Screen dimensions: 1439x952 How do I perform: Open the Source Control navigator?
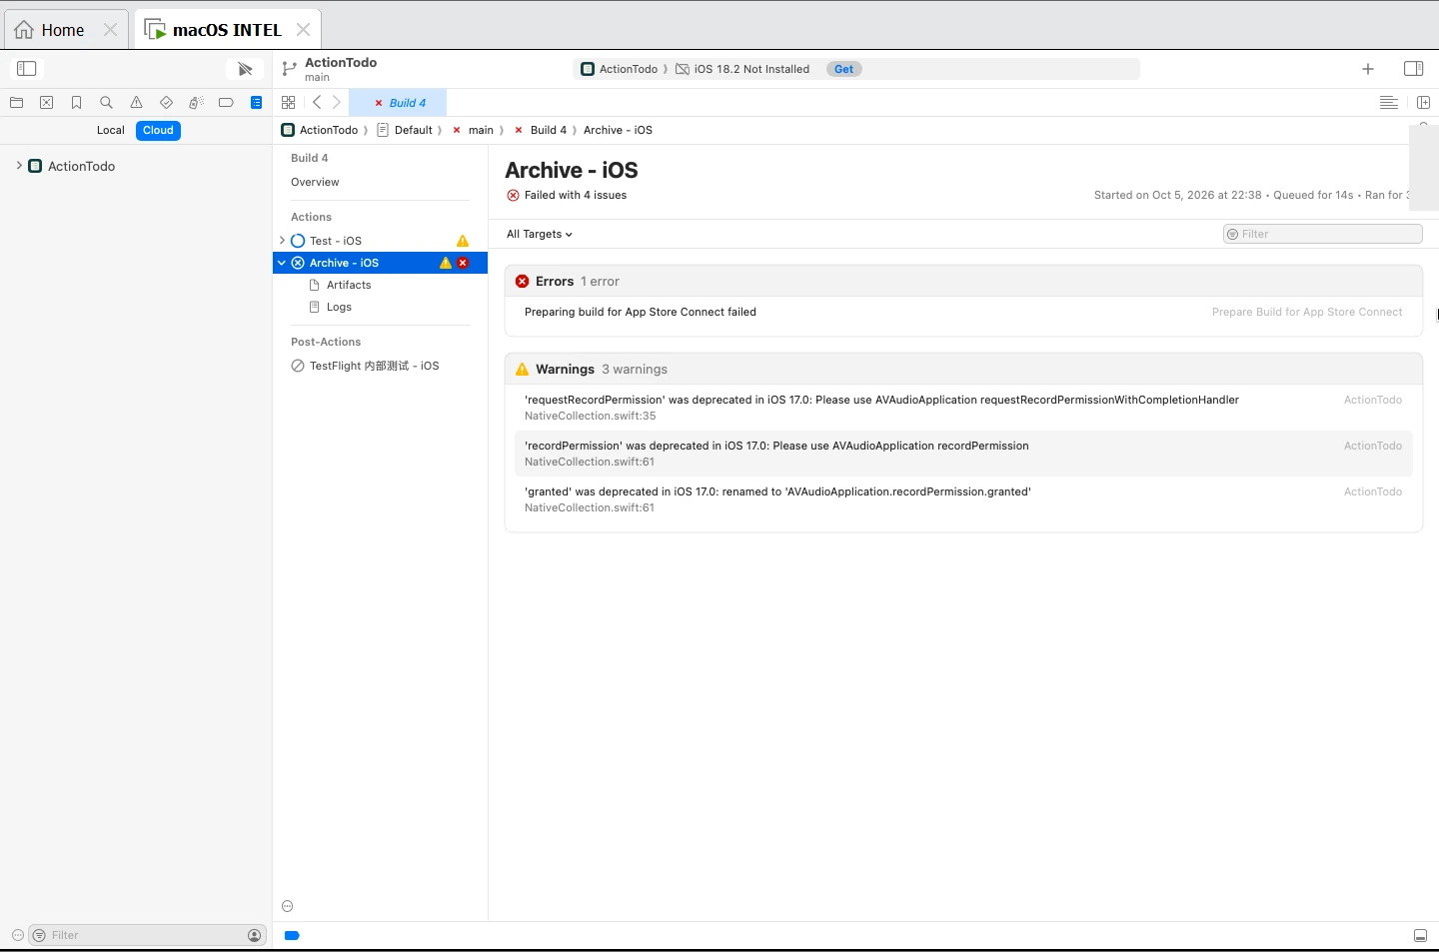click(x=46, y=102)
